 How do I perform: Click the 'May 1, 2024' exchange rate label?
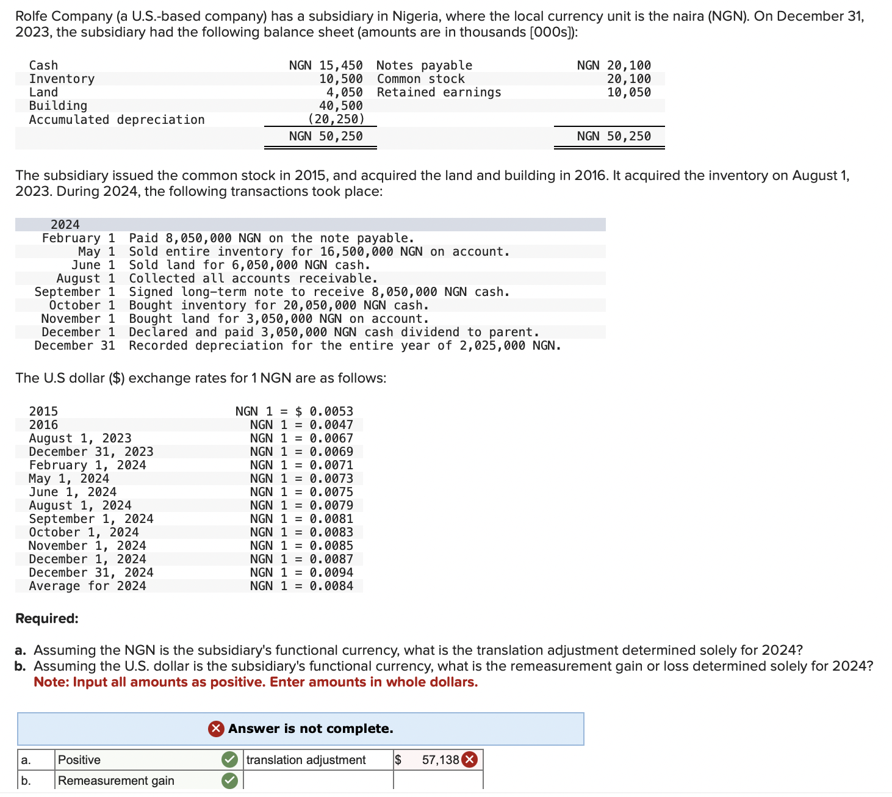click(x=69, y=478)
